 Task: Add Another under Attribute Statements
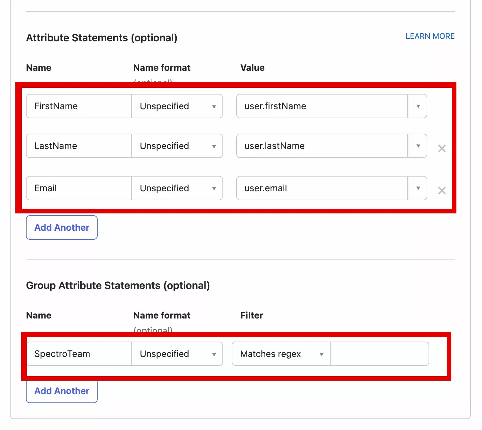tap(62, 227)
